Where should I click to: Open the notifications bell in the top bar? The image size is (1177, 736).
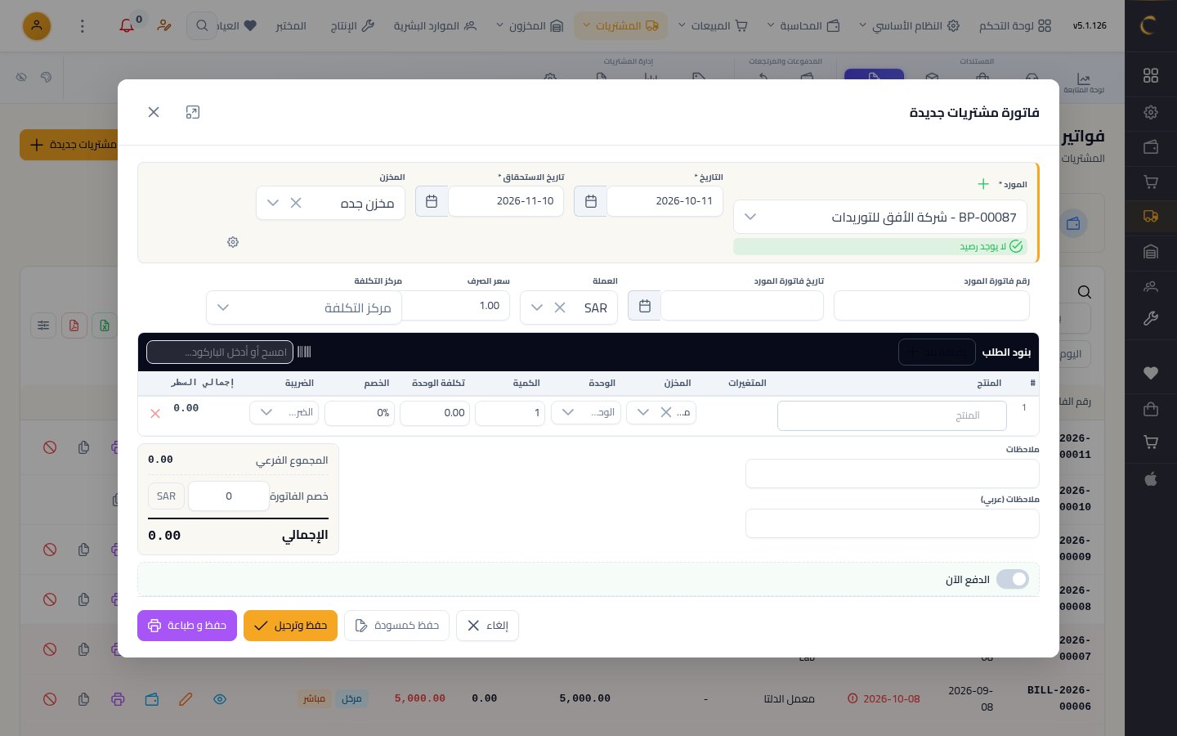(127, 26)
